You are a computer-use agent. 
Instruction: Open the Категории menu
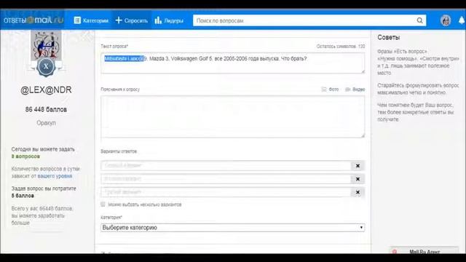(91, 20)
